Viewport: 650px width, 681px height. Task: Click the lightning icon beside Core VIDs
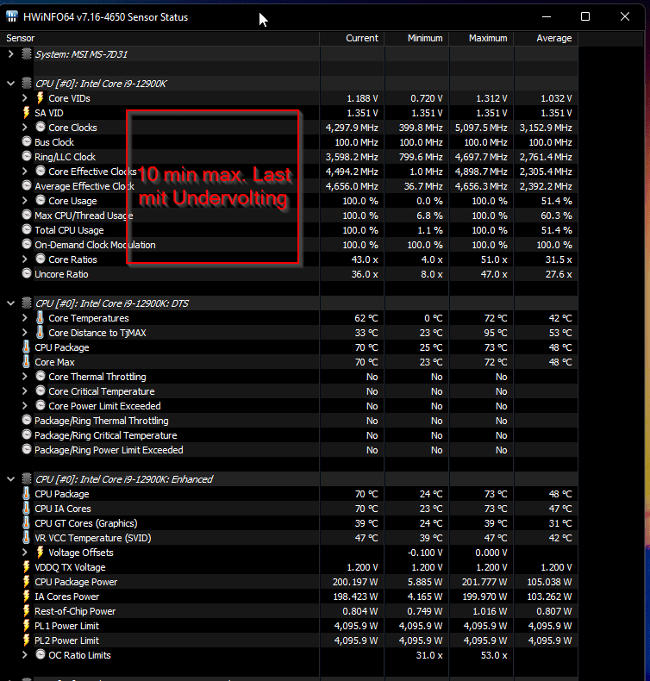pos(40,98)
